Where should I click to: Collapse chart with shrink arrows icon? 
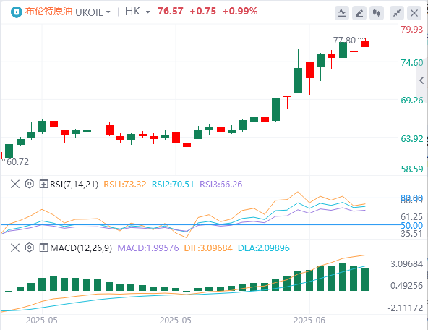(x=397, y=13)
